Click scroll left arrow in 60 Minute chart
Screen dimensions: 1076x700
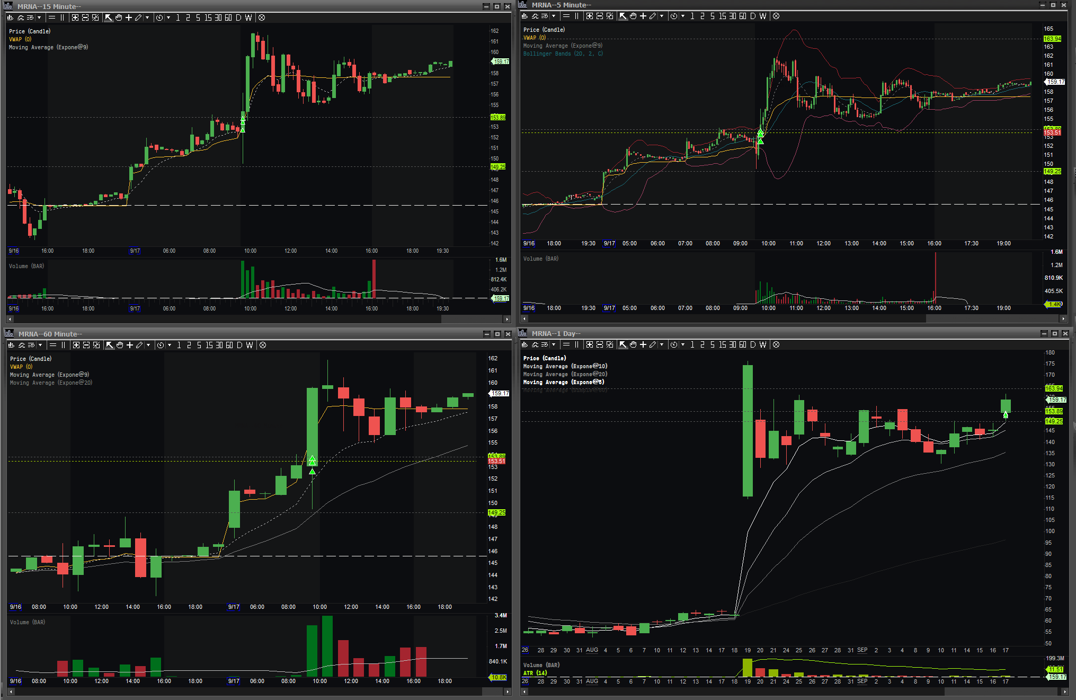pos(11,692)
